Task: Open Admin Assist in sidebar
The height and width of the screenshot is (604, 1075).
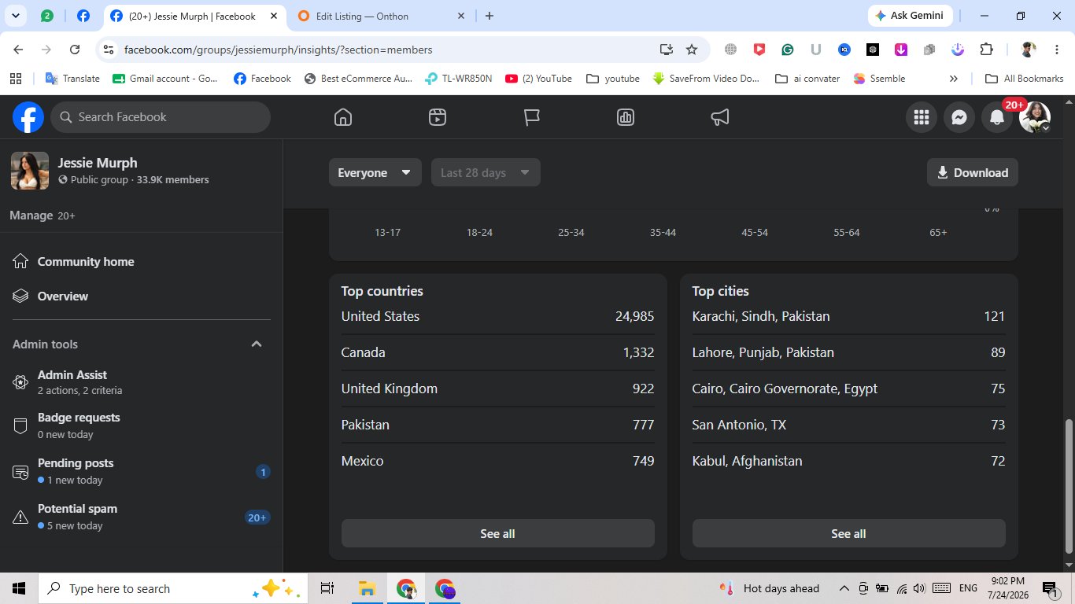Action: click(x=142, y=382)
